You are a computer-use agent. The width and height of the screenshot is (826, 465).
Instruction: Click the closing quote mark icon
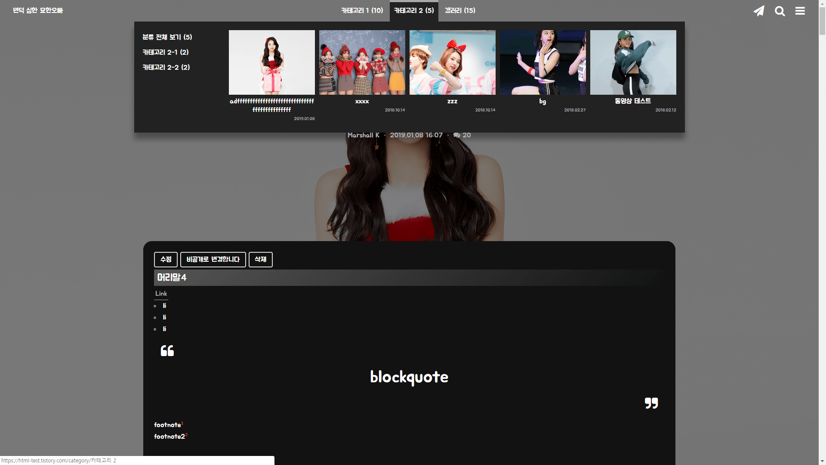651,403
